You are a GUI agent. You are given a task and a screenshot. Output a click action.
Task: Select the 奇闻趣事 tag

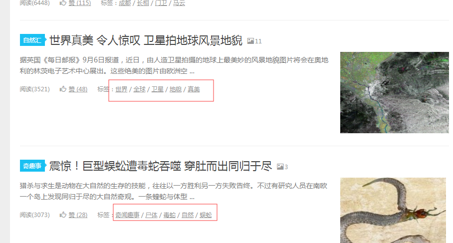click(x=127, y=215)
